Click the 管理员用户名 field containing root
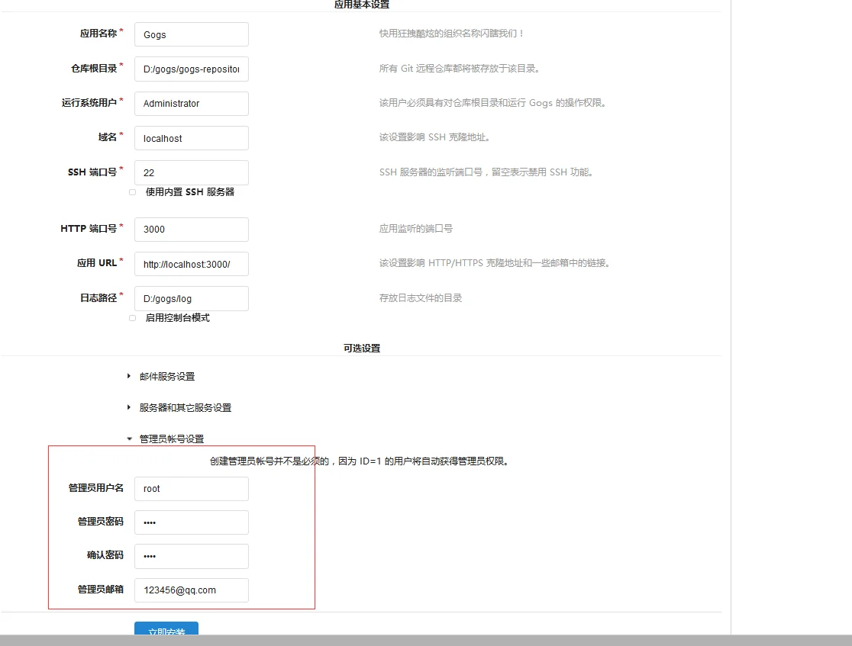852x646 pixels. tap(192, 489)
